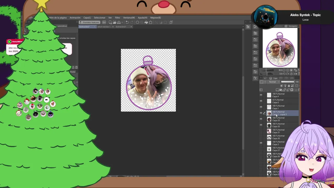Viewport: 334px width, 188px height.
Task: Toggle visibility eye of Capa 1 - copia 3
Action: pyautogui.click(x=261, y=113)
